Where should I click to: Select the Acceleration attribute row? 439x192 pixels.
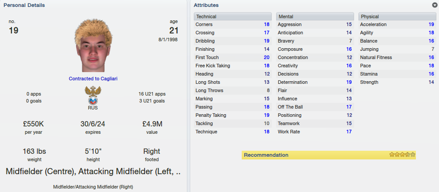(397, 25)
